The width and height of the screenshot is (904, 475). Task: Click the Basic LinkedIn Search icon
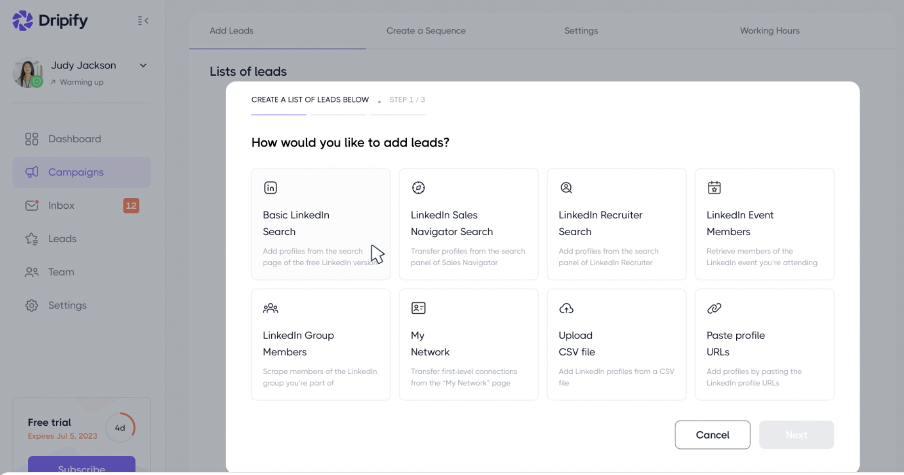[270, 188]
